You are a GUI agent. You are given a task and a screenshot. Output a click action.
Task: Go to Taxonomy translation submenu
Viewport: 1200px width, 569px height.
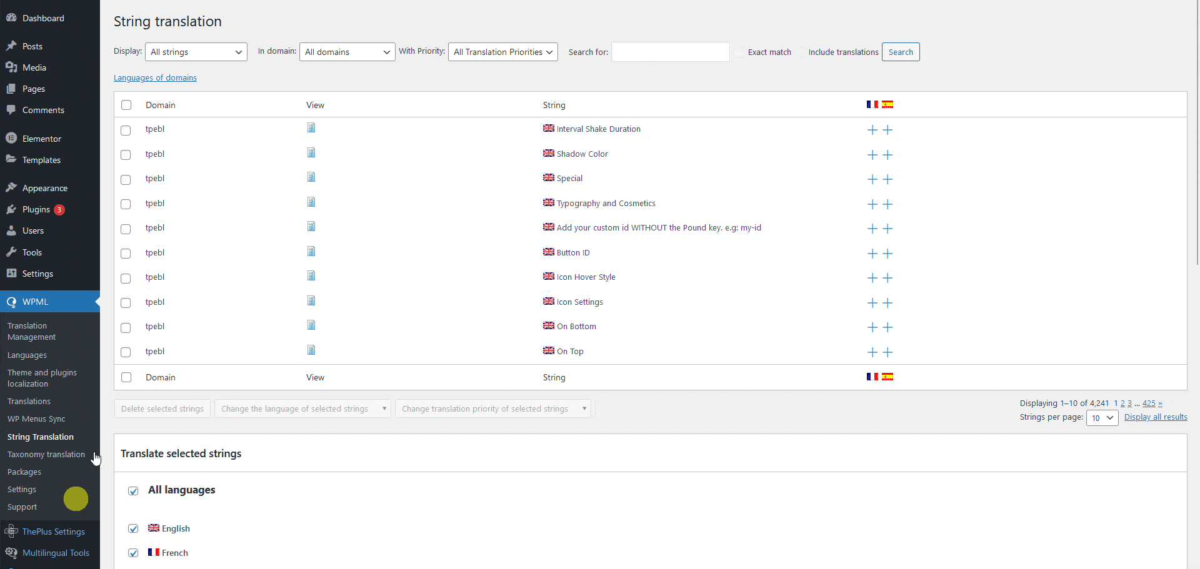tap(46, 454)
